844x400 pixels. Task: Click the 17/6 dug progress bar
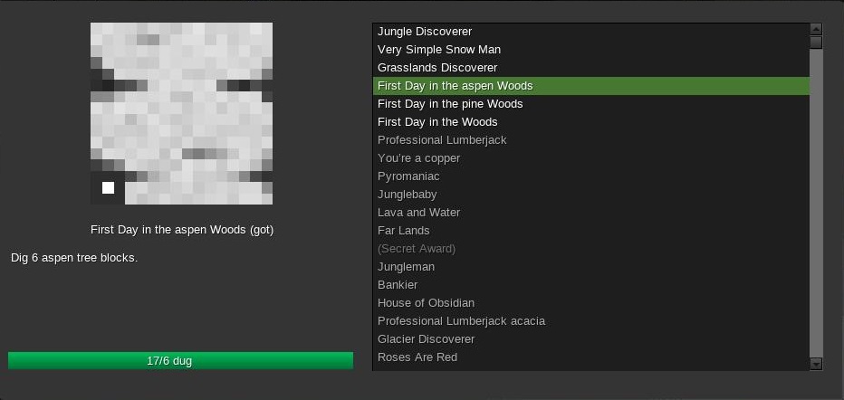click(180, 361)
